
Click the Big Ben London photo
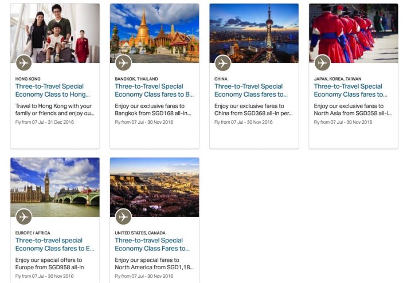[55, 186]
